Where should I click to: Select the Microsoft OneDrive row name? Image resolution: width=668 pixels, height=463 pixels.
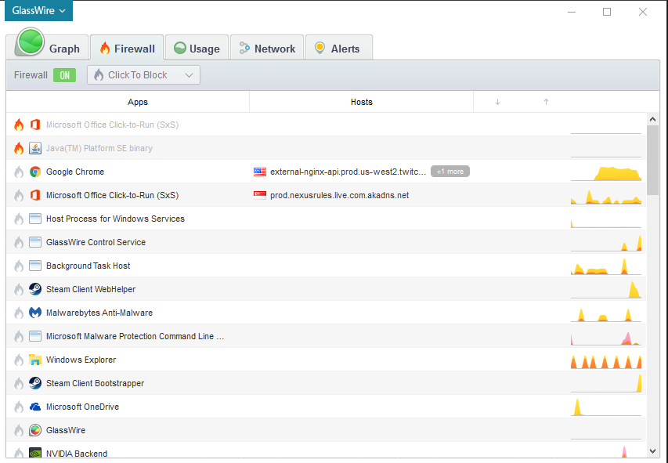(83, 407)
